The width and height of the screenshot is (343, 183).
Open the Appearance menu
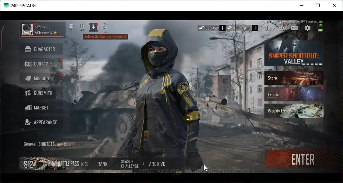pos(41,122)
